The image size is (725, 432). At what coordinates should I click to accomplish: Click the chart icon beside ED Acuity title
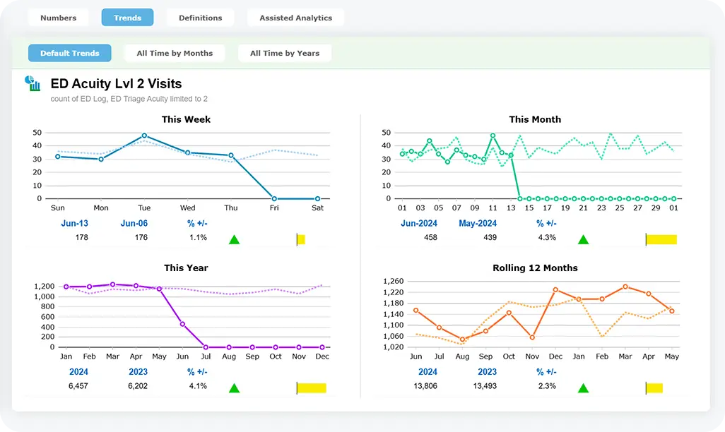point(33,83)
